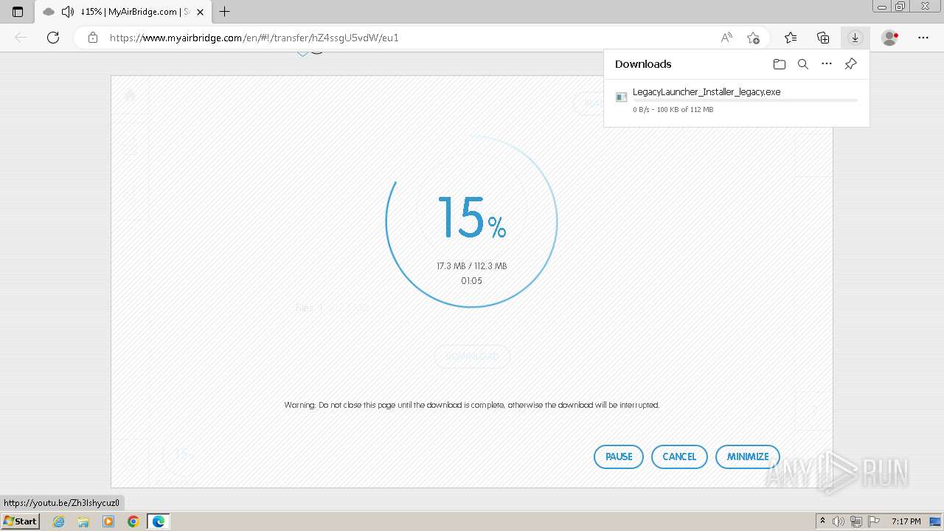Click LegacyLauncher_Installer_legacy.exe download entry
The image size is (944, 531).
pos(736,100)
